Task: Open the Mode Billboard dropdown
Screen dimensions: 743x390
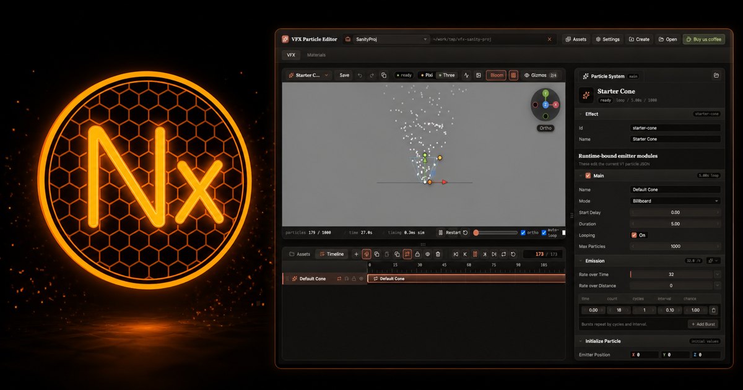Action: 675,201
